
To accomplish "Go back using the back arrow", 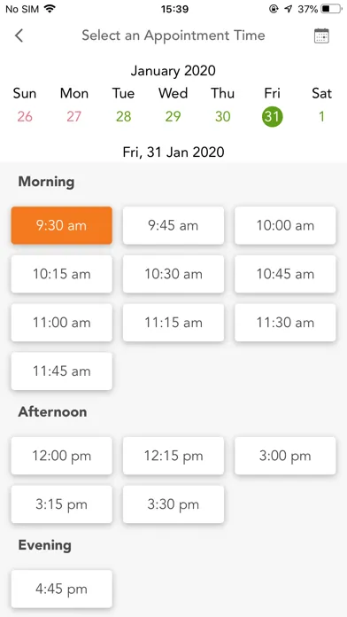I will (19, 35).
